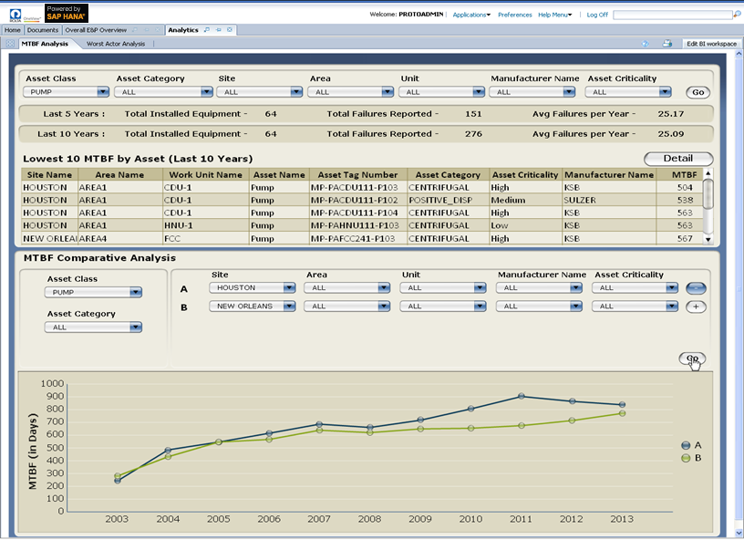744x540 pixels.
Task: Switch to the Documents tab
Action: (x=43, y=30)
